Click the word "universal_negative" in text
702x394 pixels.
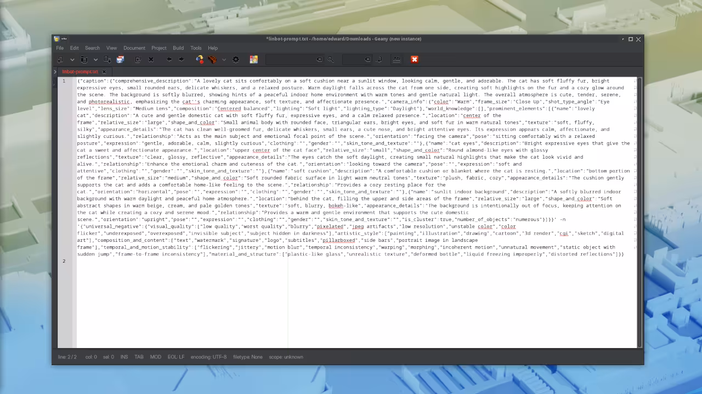click(x=110, y=227)
